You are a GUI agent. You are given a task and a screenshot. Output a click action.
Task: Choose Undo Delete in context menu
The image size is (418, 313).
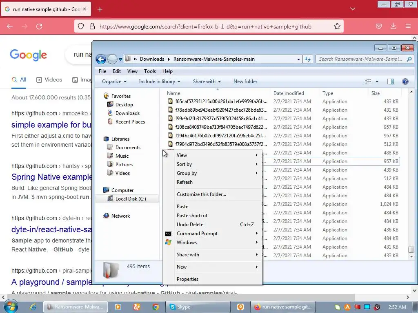point(212,225)
